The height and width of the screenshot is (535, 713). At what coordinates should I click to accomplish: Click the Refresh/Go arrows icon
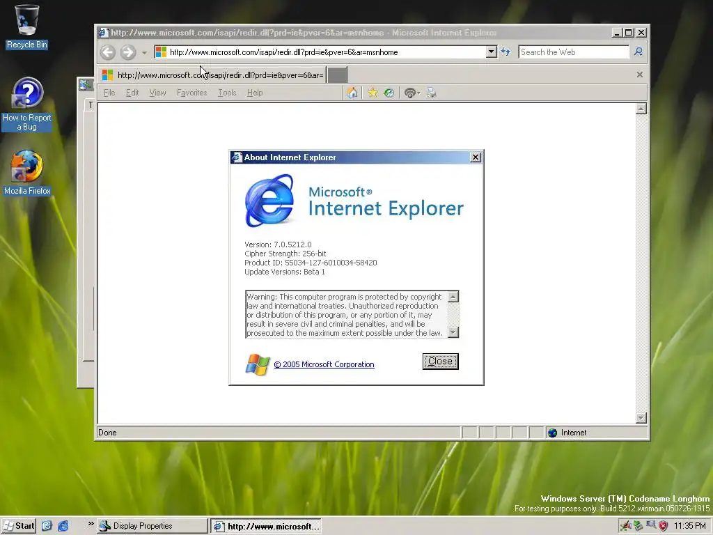coord(506,52)
